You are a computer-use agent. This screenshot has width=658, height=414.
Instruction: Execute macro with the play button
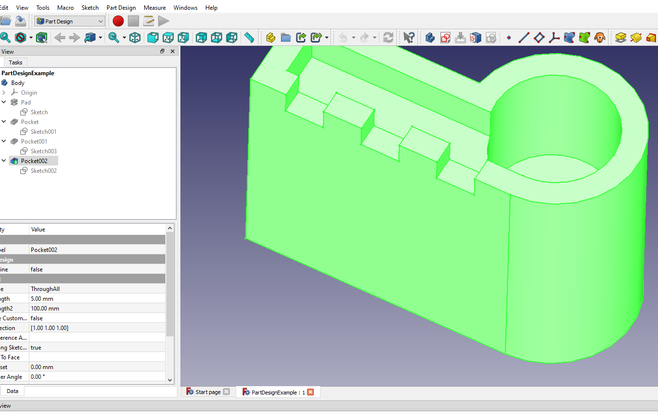[164, 21]
